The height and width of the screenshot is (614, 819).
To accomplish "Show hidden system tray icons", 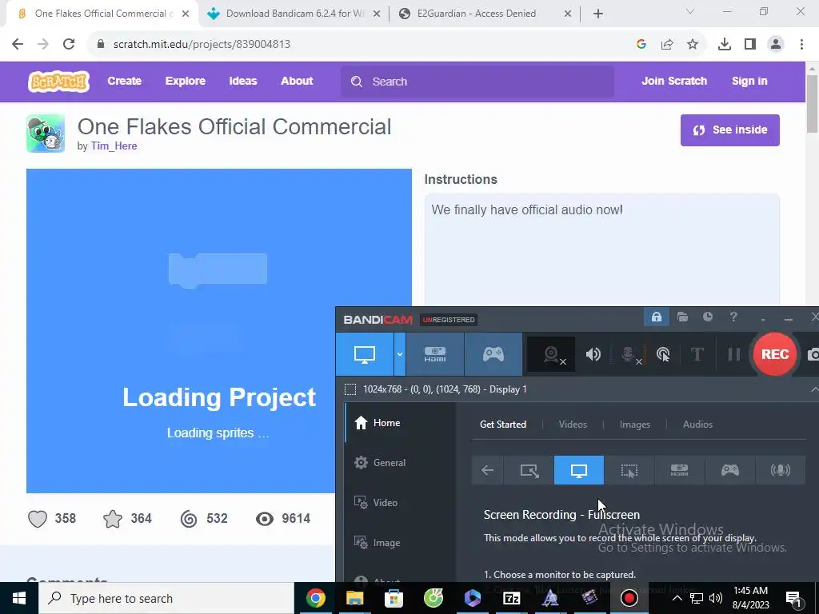I will click(677, 598).
